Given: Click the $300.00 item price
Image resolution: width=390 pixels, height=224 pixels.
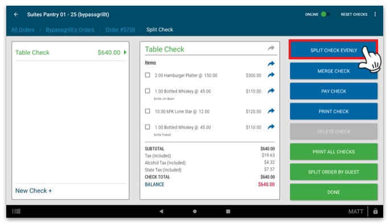Looking at the screenshot, I should [253, 75].
